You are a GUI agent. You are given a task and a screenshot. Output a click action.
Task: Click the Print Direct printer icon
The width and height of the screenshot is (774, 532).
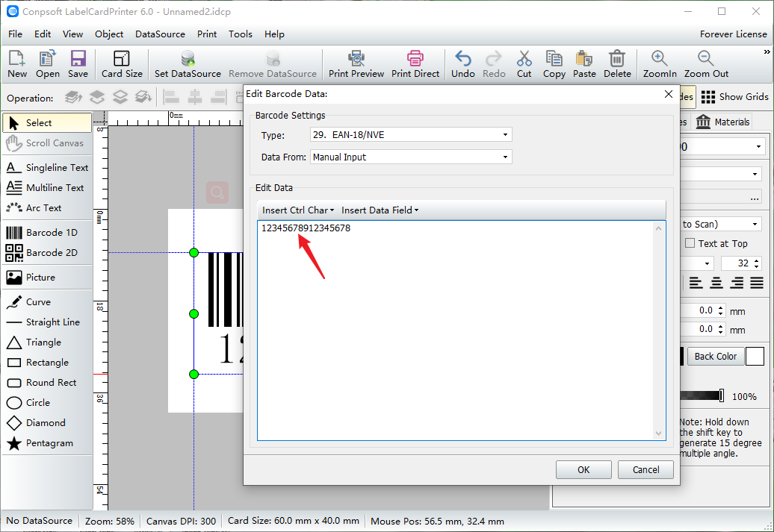(x=415, y=64)
